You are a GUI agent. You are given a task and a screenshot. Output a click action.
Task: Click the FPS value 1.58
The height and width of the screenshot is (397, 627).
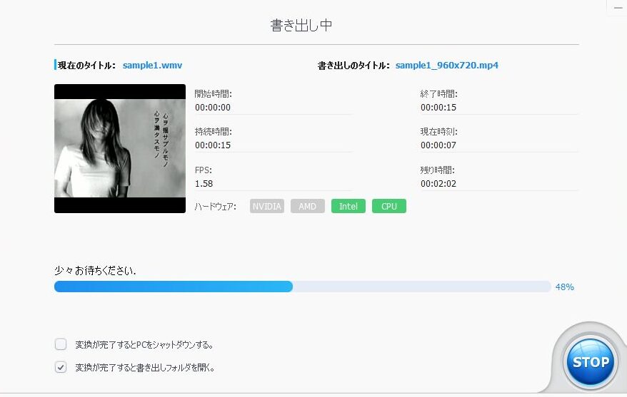204,184
